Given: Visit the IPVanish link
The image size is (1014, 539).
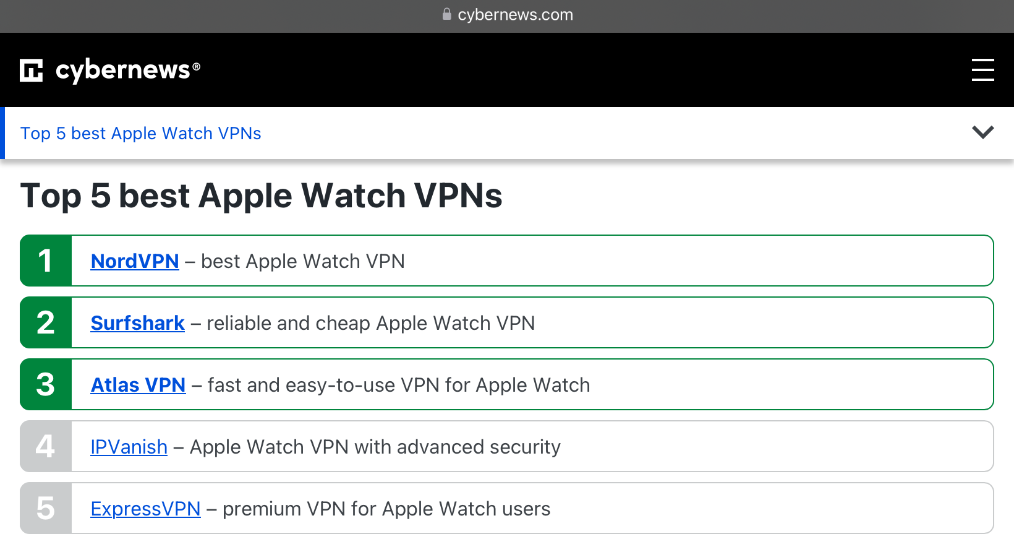Looking at the screenshot, I should pos(129,447).
